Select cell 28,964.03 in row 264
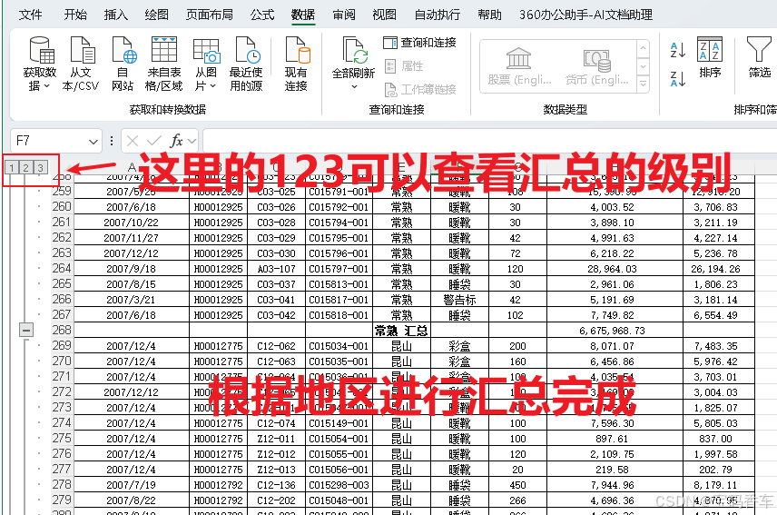Viewport: 777px width, 515px height. 615,269
